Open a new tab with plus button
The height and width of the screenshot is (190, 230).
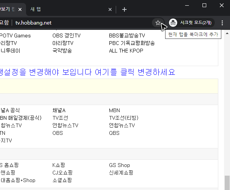pos(124,9)
